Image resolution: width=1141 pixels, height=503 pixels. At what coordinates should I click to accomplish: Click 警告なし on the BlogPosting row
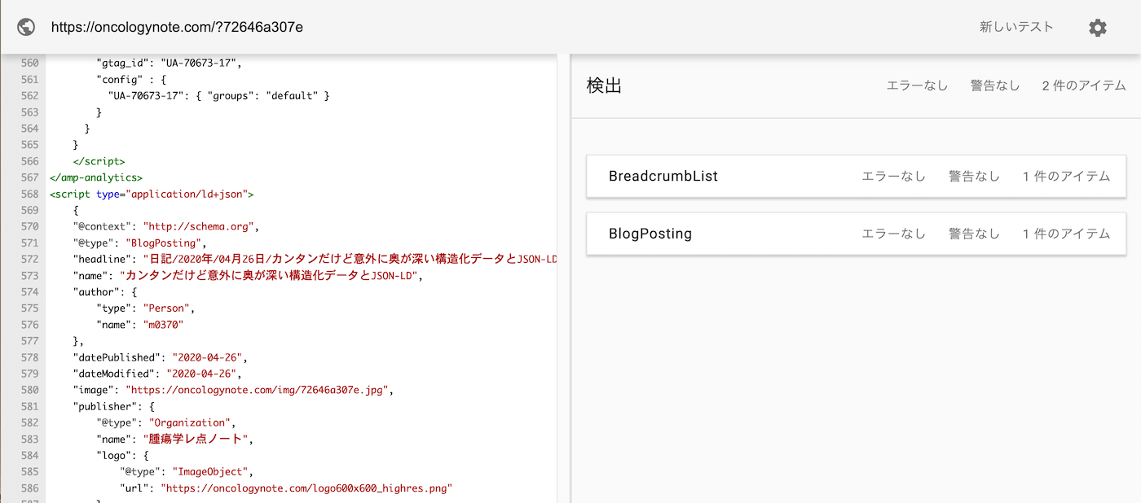click(974, 233)
